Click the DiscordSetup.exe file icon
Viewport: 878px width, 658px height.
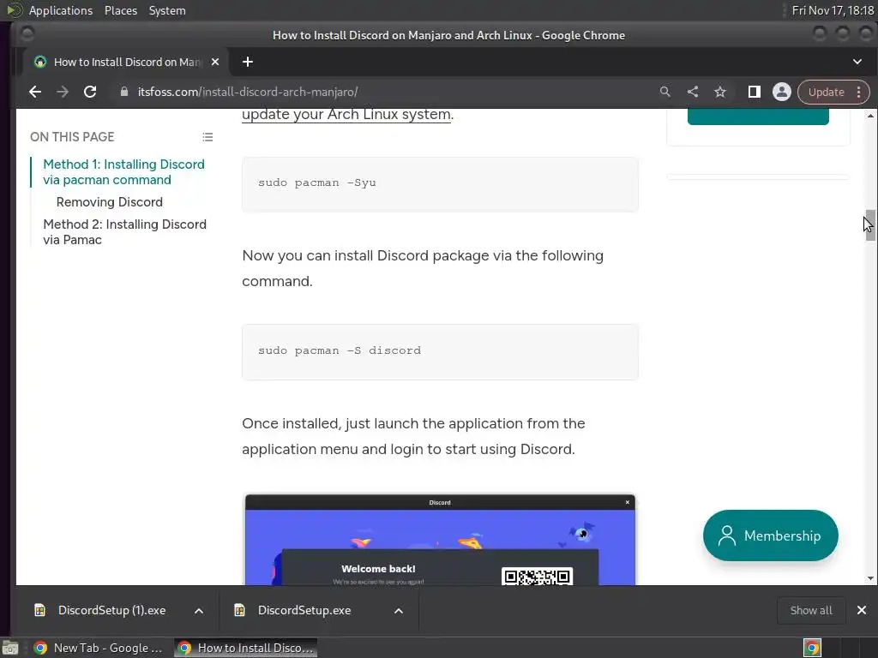pos(239,610)
